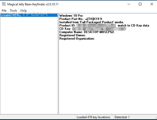The height and width of the screenshot is (120, 157).
Task: Click the 'Registered Owner:' line
Action: click(73, 35)
